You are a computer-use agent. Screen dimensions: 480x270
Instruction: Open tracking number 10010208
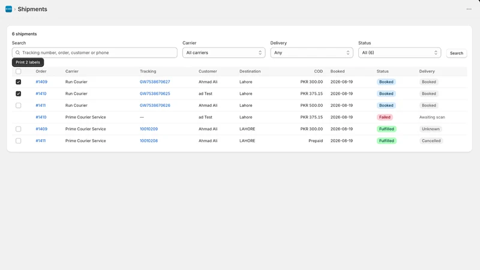tap(149, 141)
